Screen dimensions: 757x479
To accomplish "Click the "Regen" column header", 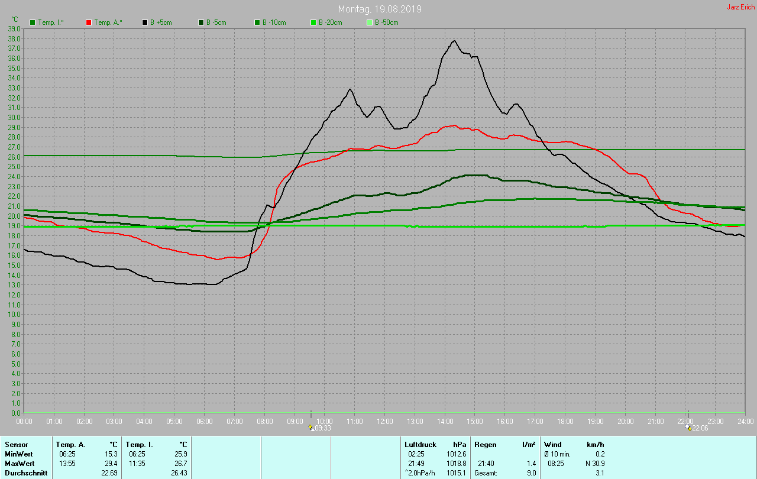I will click(486, 445).
